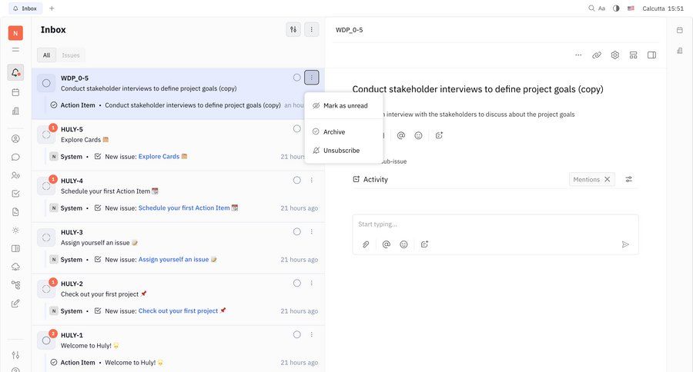Click the Start typing comment field

click(495, 224)
